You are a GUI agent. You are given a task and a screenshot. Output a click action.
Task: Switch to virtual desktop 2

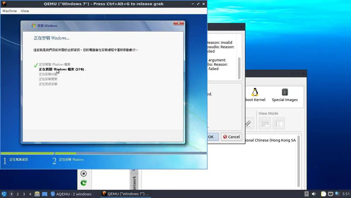coord(18,194)
